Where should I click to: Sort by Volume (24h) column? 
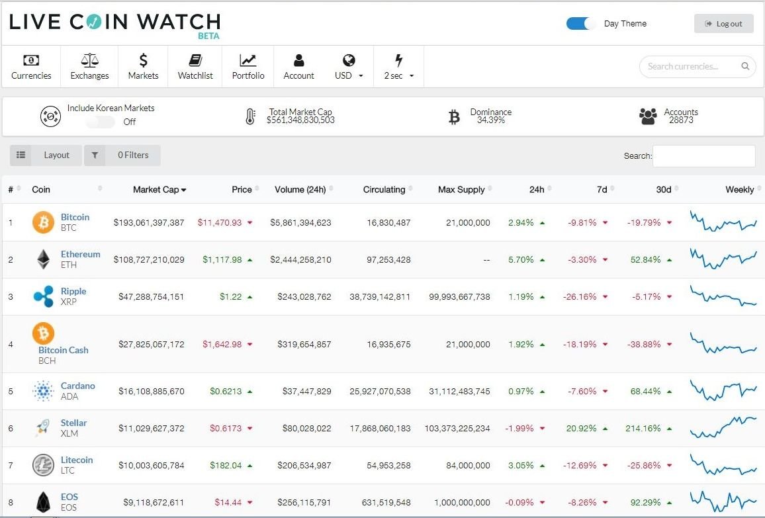(x=304, y=189)
